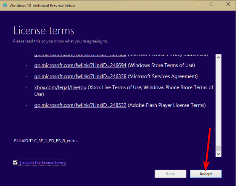The height and width of the screenshot is (186, 236).
Task: Open the Adobe Flash Player License Terms link
Action: click(x=80, y=105)
